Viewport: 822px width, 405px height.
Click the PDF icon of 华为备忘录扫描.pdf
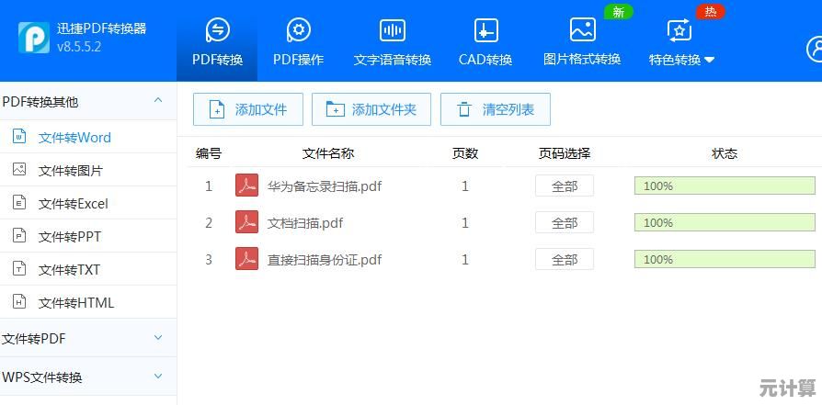tap(247, 186)
